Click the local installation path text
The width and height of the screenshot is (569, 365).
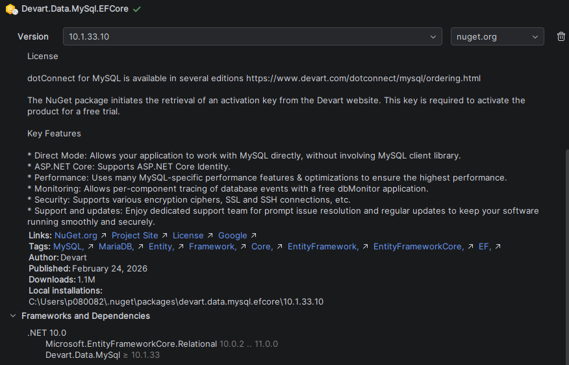[x=176, y=302]
